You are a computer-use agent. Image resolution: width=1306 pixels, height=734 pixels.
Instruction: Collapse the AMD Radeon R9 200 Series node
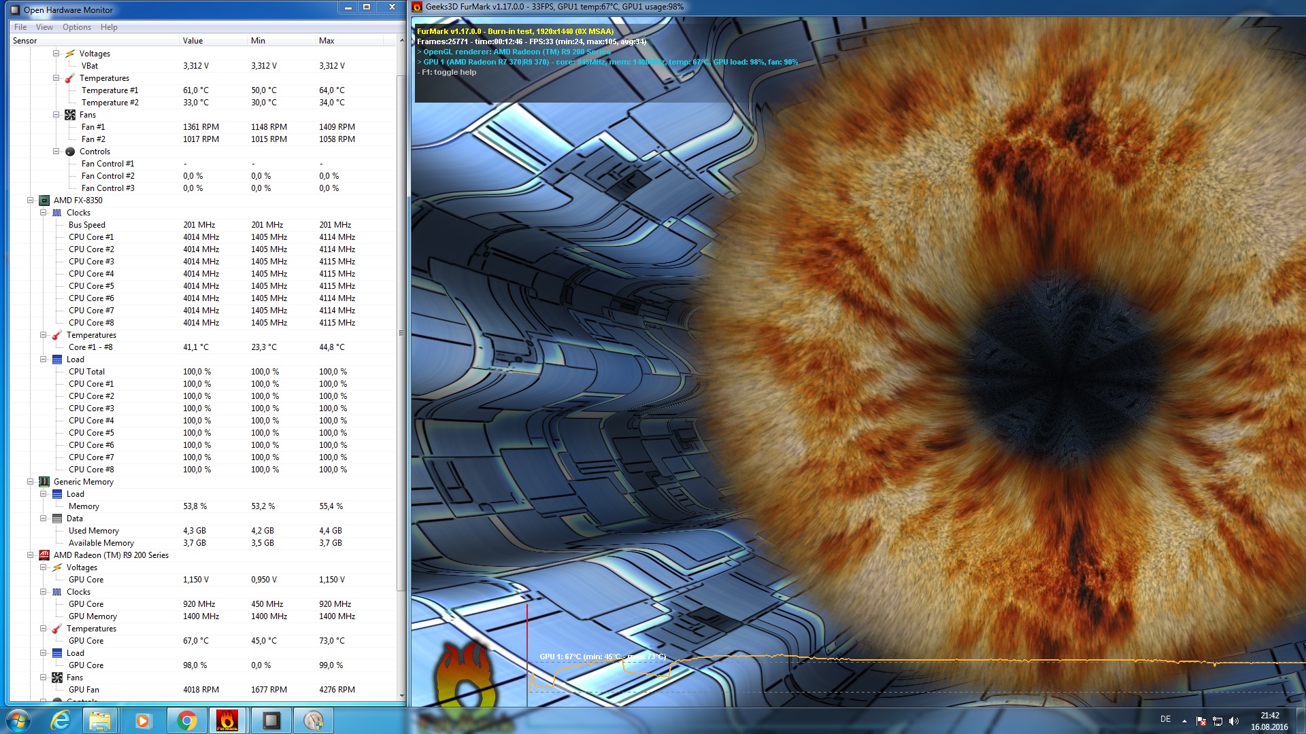[x=30, y=555]
